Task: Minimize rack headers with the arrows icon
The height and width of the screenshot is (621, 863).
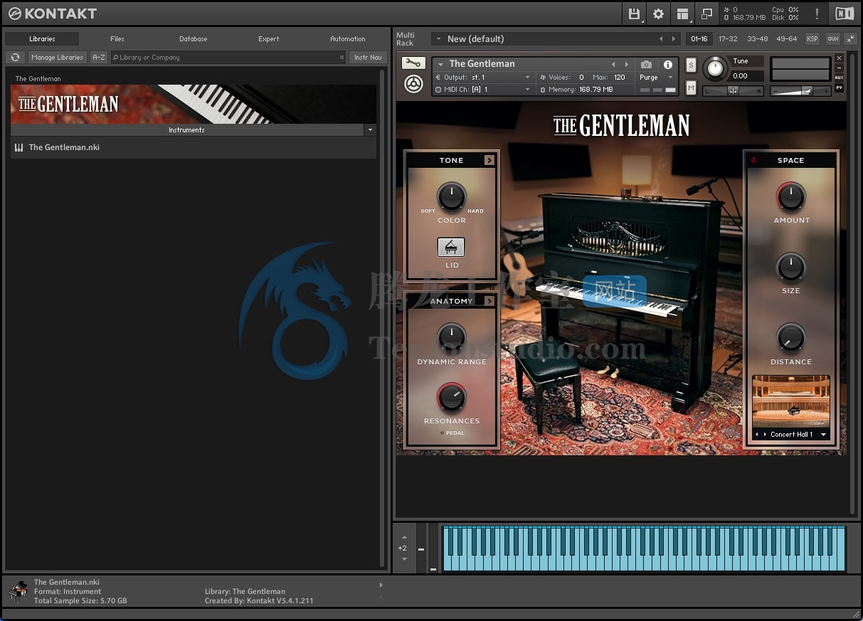Action: (850, 39)
